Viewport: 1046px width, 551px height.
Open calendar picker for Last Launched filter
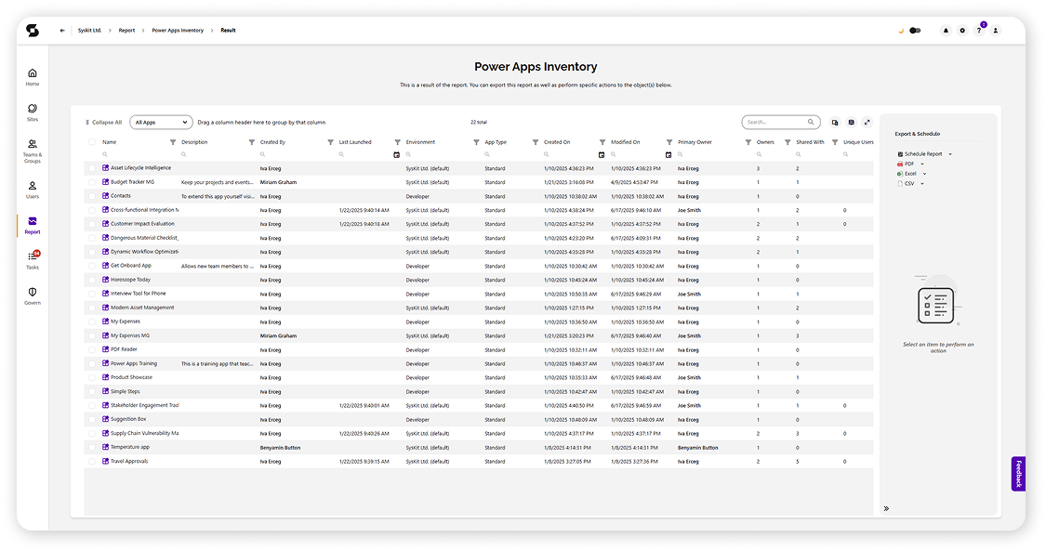(396, 154)
